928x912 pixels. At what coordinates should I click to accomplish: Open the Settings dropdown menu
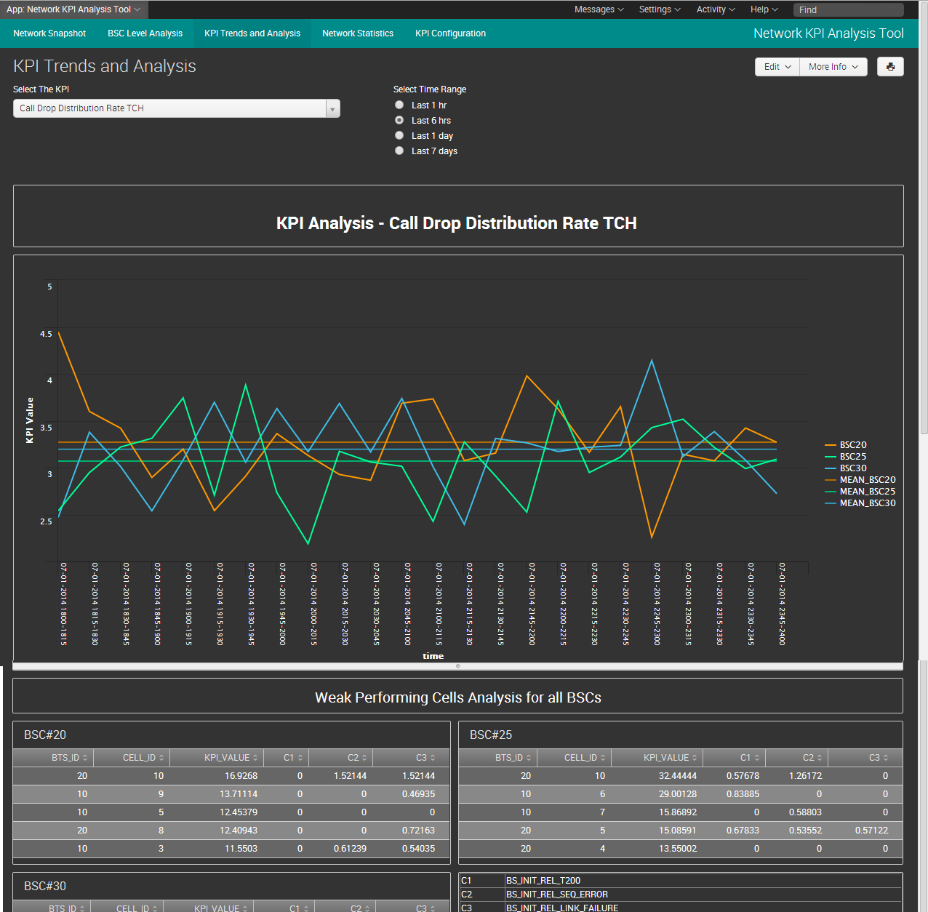(660, 9)
